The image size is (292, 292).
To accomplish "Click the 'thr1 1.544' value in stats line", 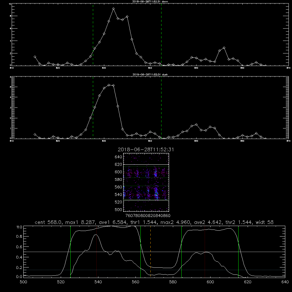I will point(143,222).
